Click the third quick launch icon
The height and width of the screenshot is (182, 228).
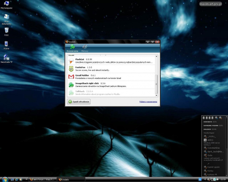pyautogui.click(x=21, y=179)
